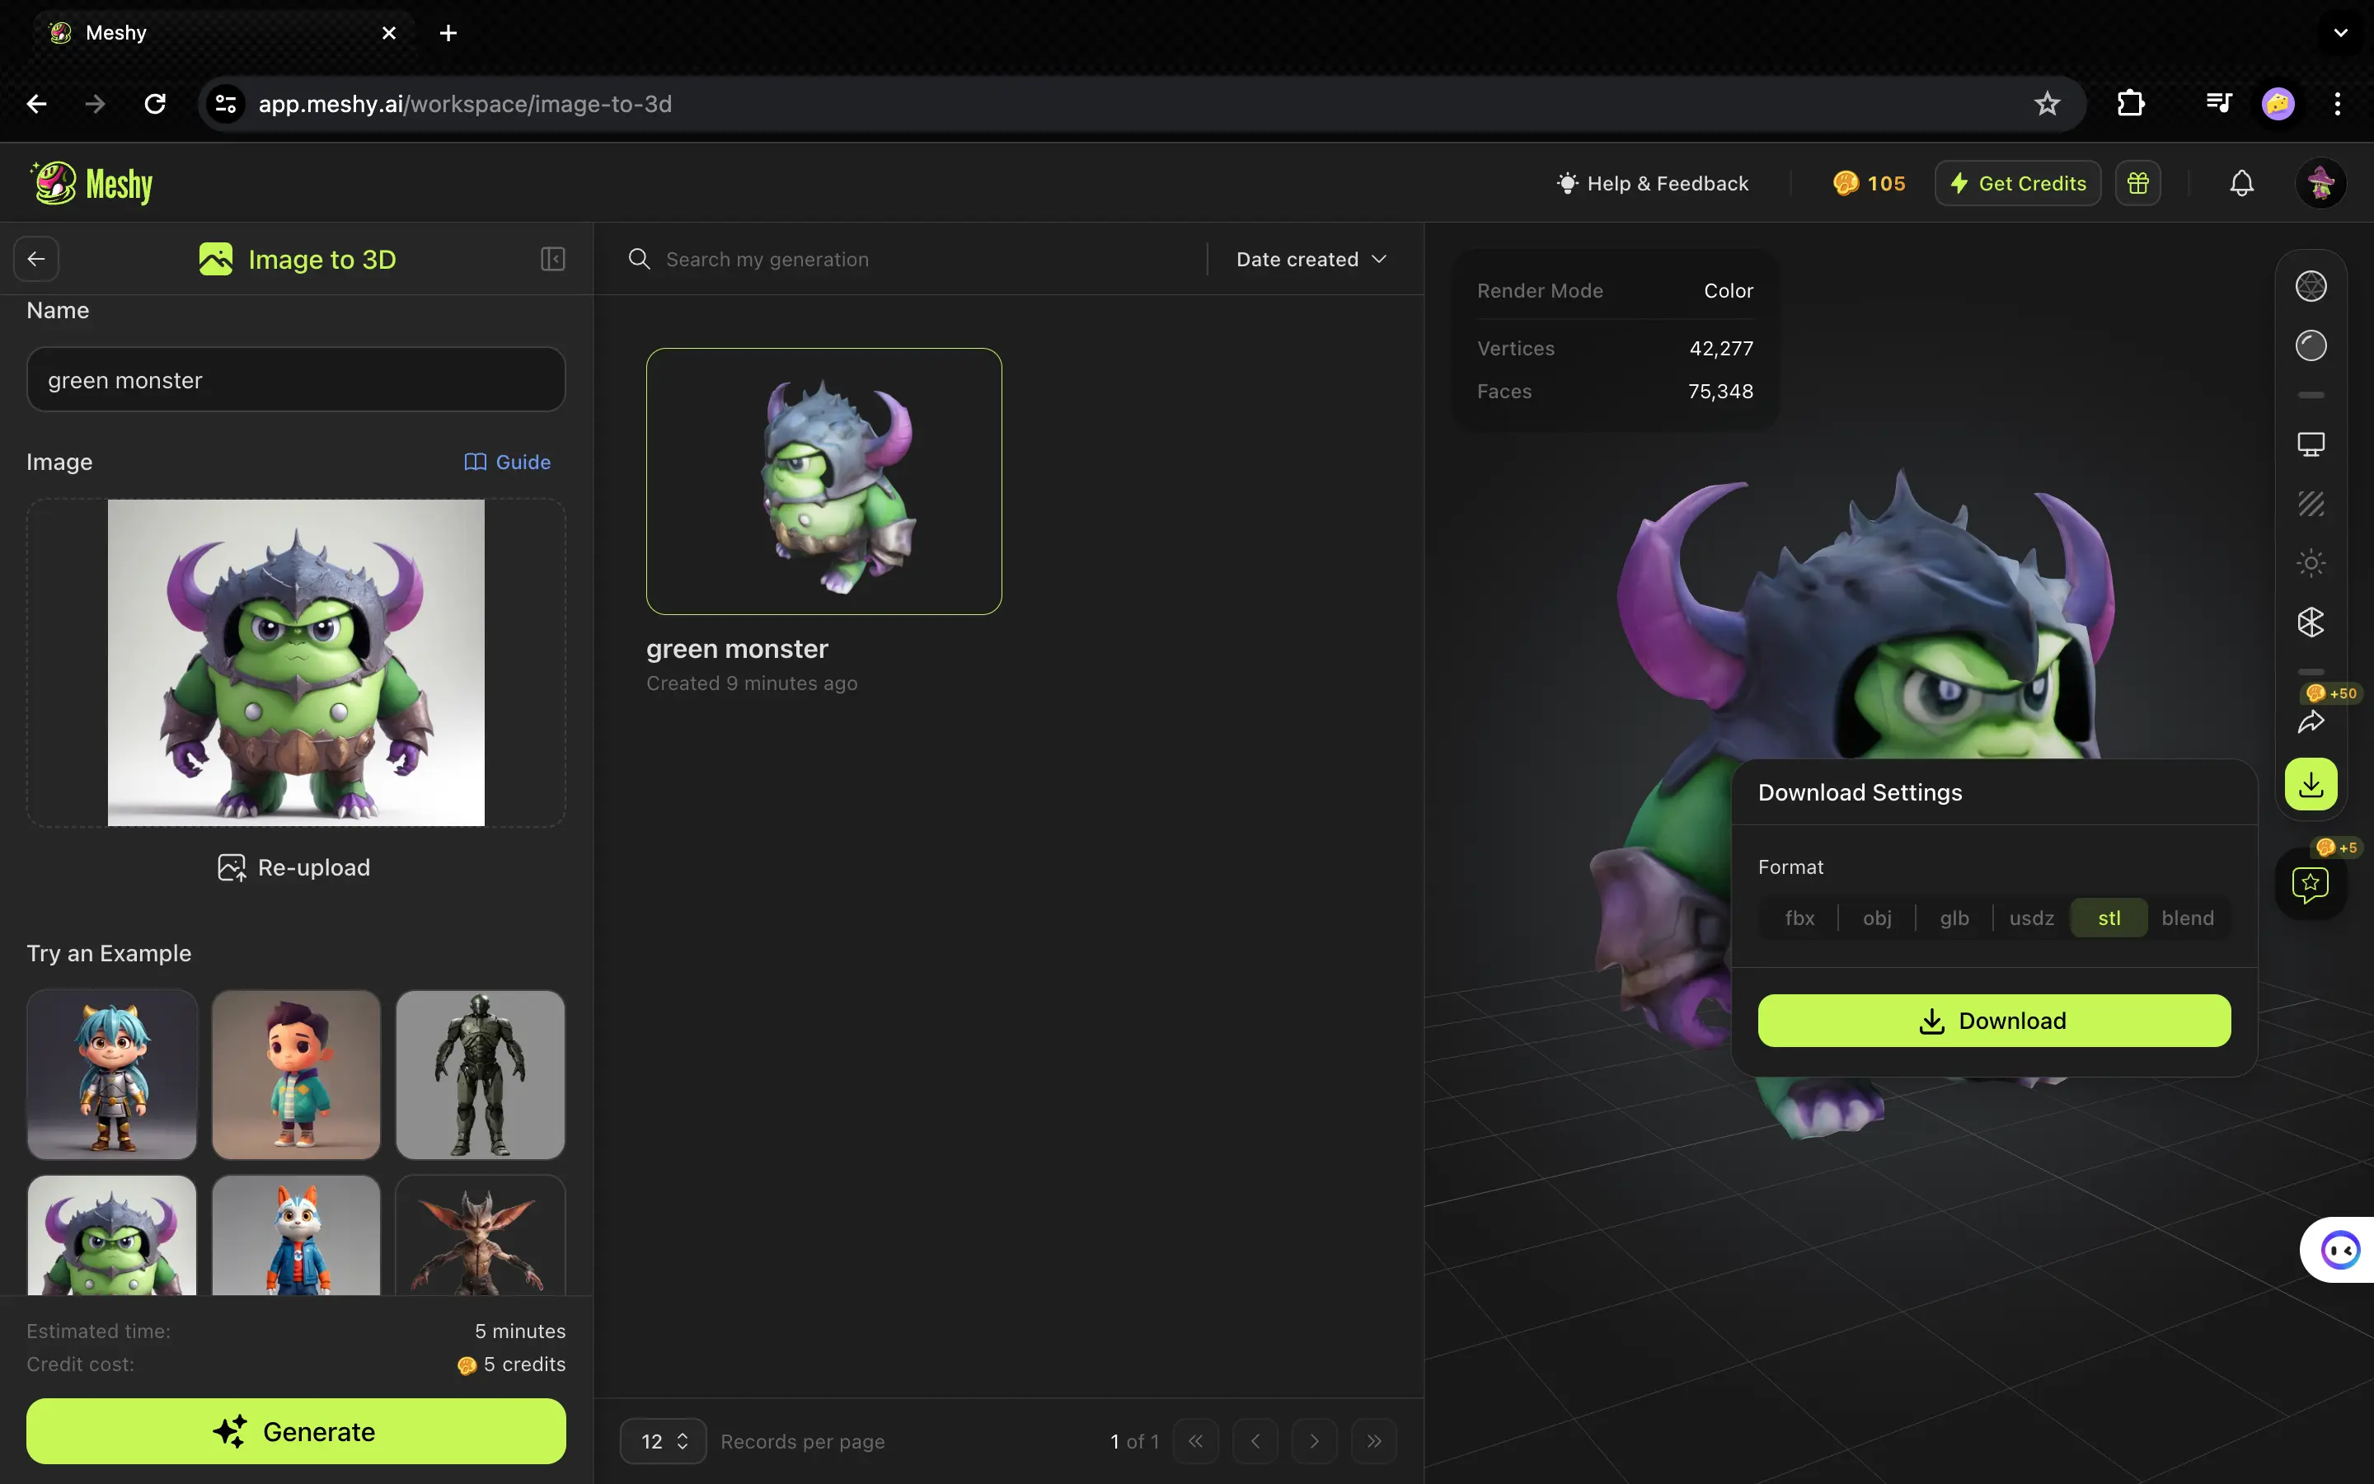Screen dimensions: 2374x1484
Task: Select the stl format option
Action: (x=2107, y=917)
